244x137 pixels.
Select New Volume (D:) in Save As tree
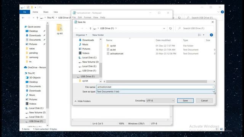[x=90, y=62]
